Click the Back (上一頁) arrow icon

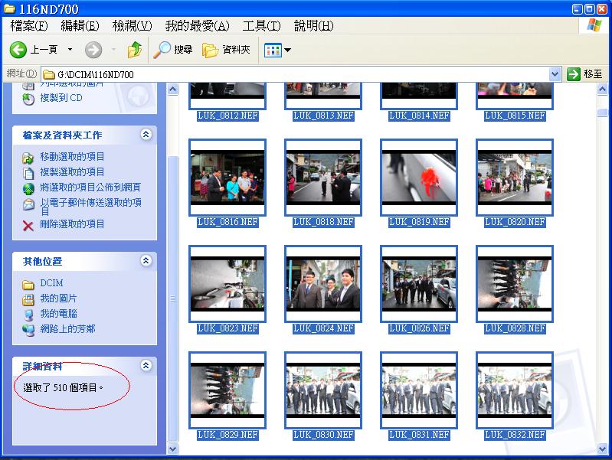click(18, 50)
